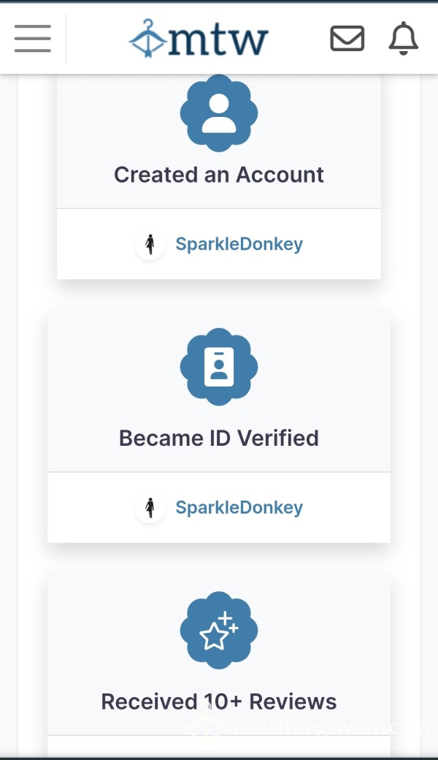The image size is (438, 760).
Task: Click the Created an Account person badge
Action: (x=219, y=113)
